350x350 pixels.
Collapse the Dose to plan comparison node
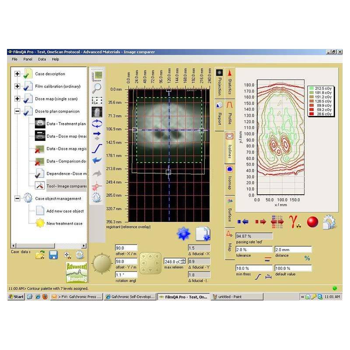pyautogui.click(x=17, y=111)
